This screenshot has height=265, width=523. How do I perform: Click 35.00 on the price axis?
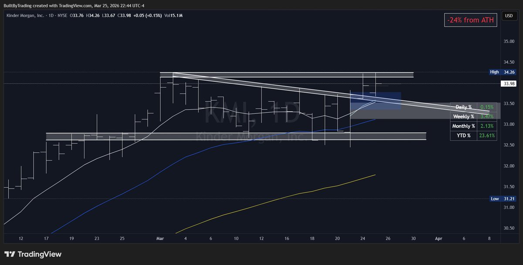[x=509, y=41]
